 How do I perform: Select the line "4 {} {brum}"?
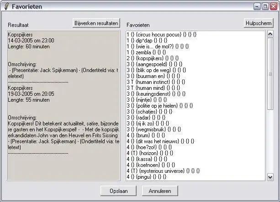click(x=146, y=135)
